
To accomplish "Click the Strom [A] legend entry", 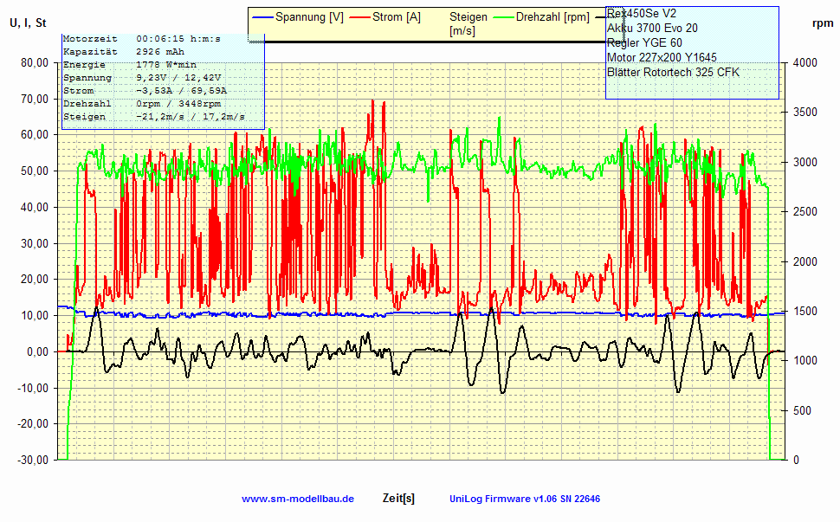I will [x=385, y=17].
